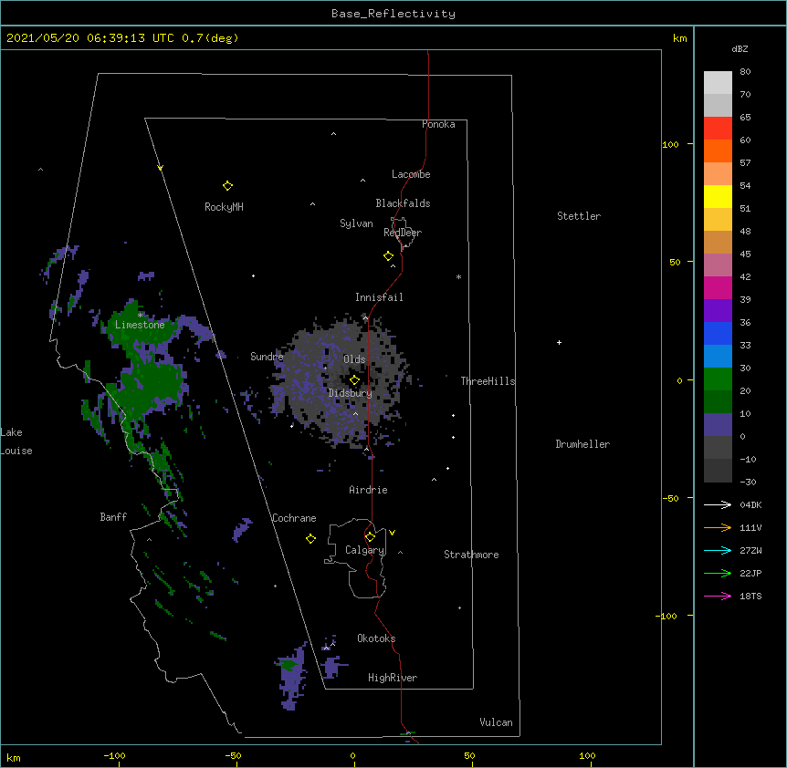Click the yellow marker south of RedDeer
This screenshot has height=768, width=787.
[389, 256]
